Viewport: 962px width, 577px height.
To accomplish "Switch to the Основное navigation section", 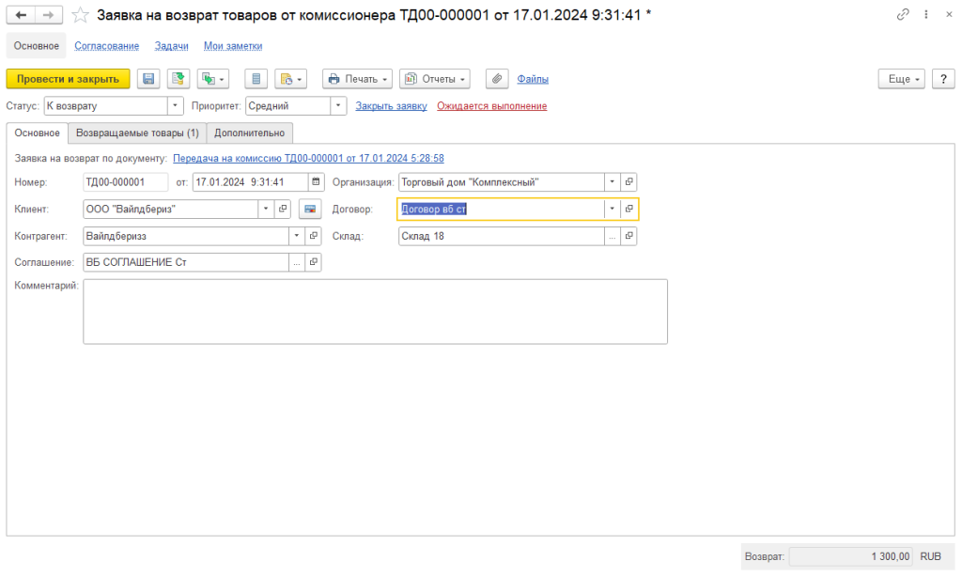I will (x=37, y=45).
